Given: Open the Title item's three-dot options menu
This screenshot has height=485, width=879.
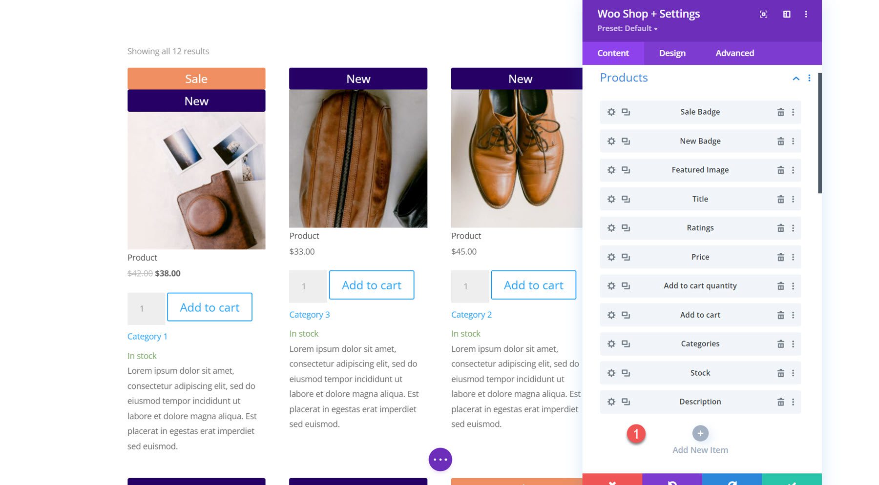Looking at the screenshot, I should pyautogui.click(x=793, y=199).
